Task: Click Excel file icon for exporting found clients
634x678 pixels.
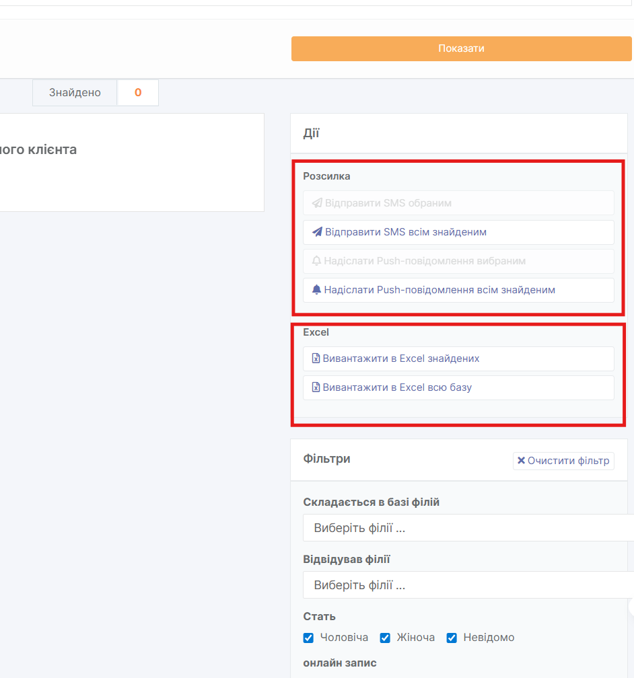Action: (x=316, y=359)
